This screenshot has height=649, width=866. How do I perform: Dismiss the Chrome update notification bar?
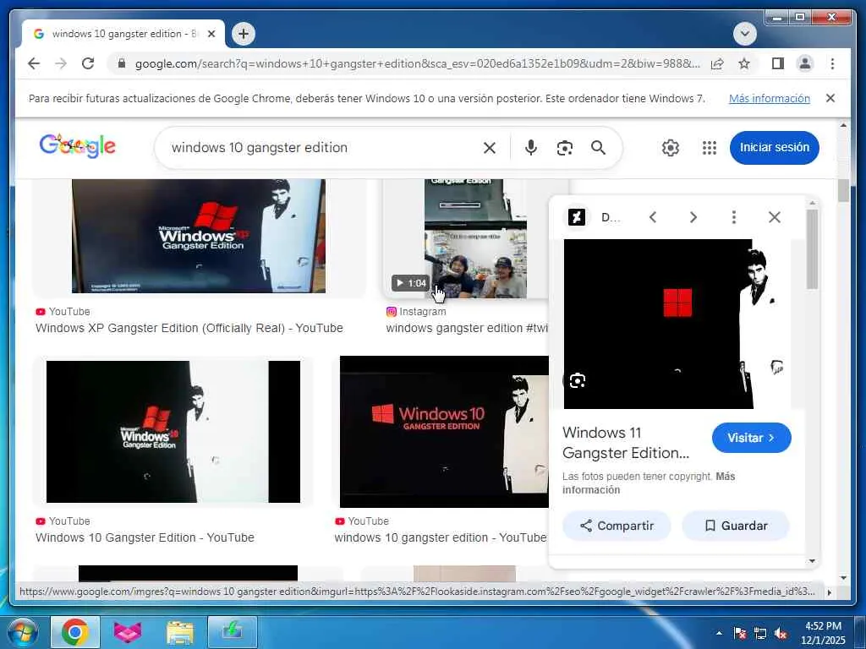tap(830, 98)
